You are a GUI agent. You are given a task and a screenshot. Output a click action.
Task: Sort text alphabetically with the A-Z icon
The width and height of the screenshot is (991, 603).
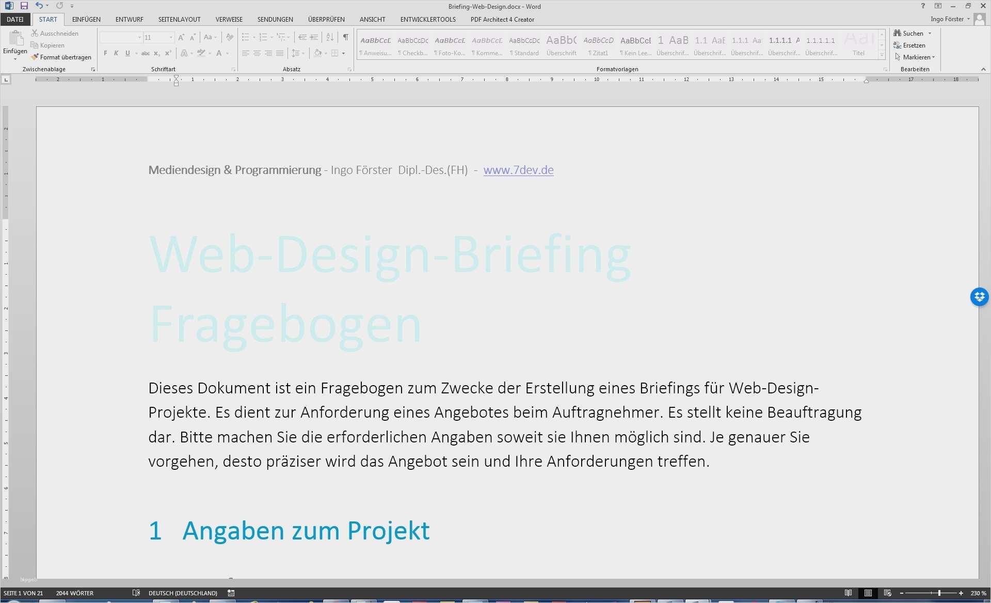tap(330, 37)
